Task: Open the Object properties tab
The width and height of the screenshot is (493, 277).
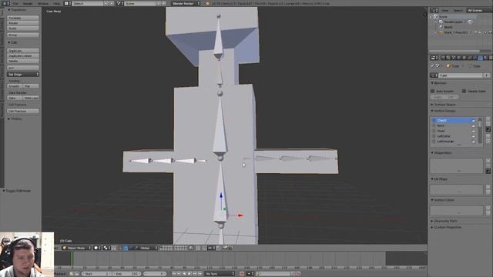Action: [464, 58]
